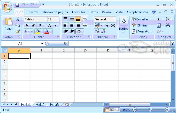Open the Office button menu
Image resolution: width=176 pixels, height=113 pixels.
(x=7, y=7)
